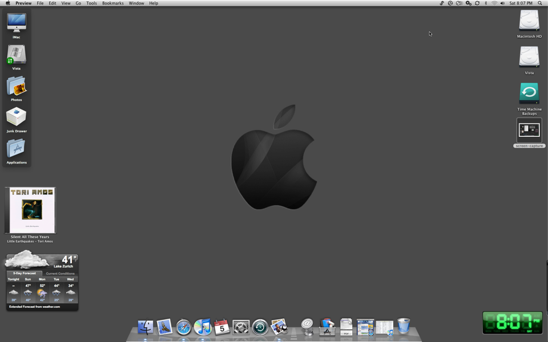Open the PDF document in the Dock
Viewport: 548px width, 342px height.
pos(346,327)
